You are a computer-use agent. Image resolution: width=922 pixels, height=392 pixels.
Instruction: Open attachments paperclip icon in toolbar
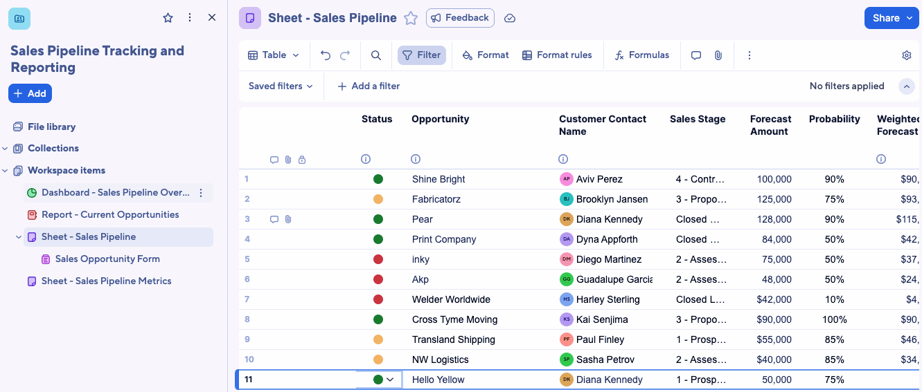tap(718, 55)
